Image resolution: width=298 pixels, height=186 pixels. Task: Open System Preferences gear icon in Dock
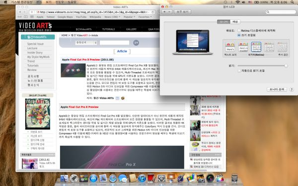(x=161, y=178)
